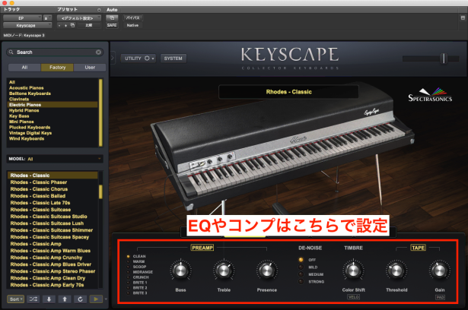
Task: Click the Rhodes - Classic patch name display
Action: click(x=289, y=92)
